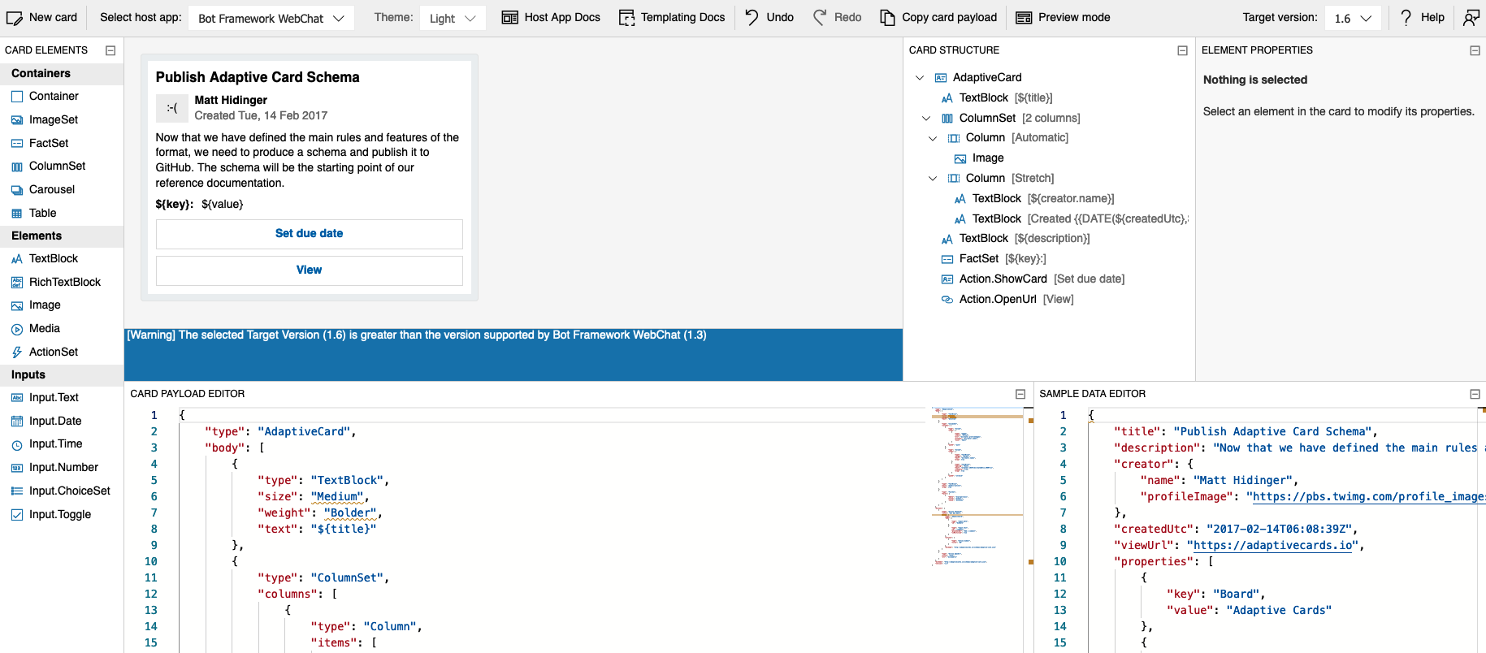Collapse the Card Structure panel
Screen dimensions: 1486x653
pyautogui.click(x=1182, y=50)
